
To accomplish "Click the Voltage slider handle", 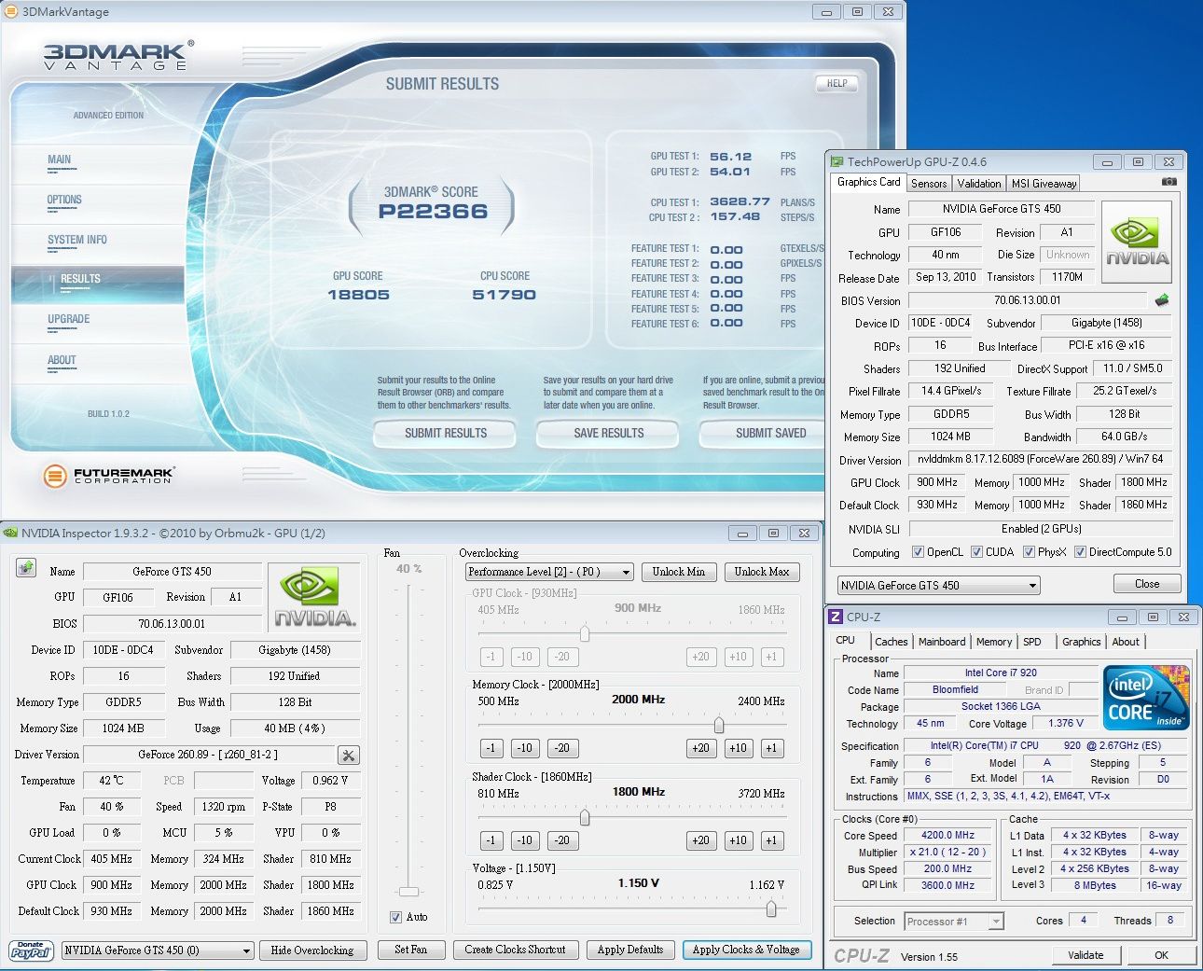I will tap(771, 908).
